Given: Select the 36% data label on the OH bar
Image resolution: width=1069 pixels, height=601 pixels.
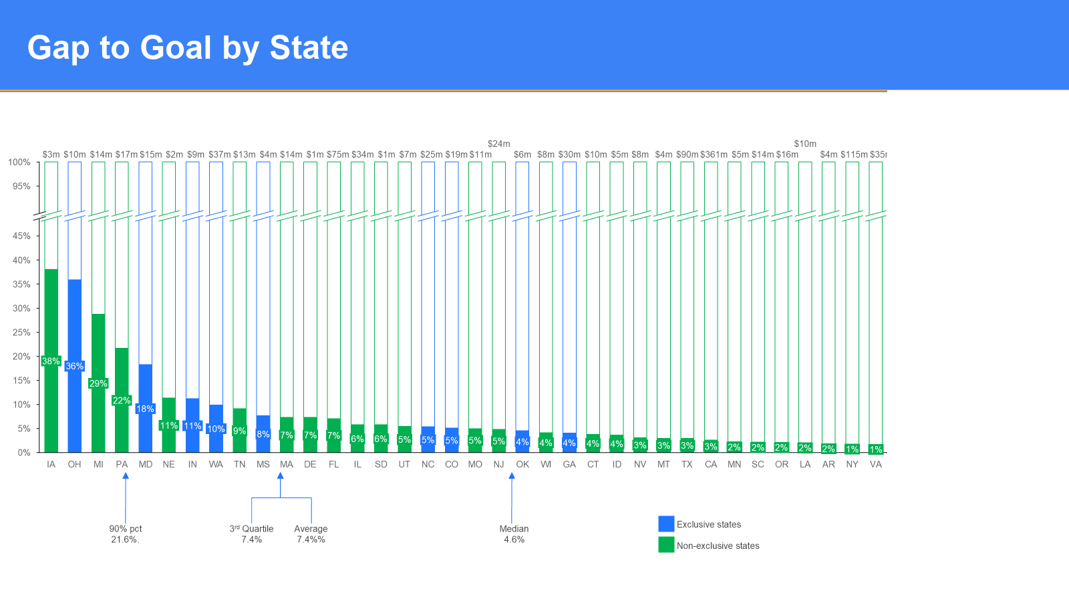Looking at the screenshot, I should pyautogui.click(x=75, y=366).
